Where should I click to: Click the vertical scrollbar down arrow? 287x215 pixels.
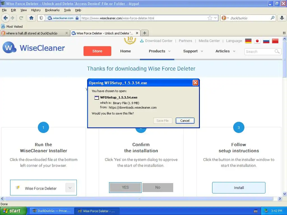284,194
